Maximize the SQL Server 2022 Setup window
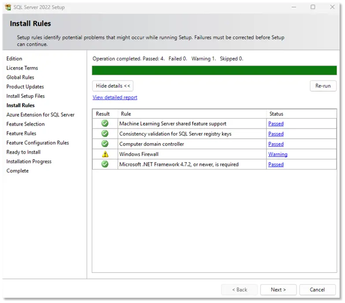The width and height of the screenshot is (345, 303). pyautogui.click(x=313, y=7)
